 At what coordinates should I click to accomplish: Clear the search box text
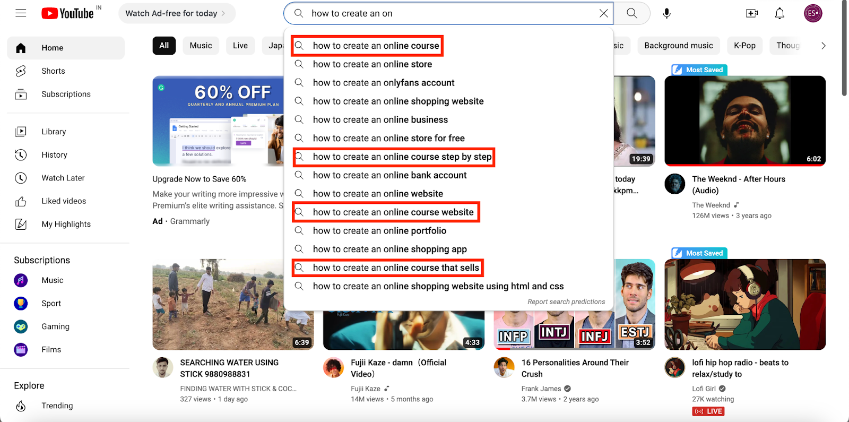pos(603,13)
